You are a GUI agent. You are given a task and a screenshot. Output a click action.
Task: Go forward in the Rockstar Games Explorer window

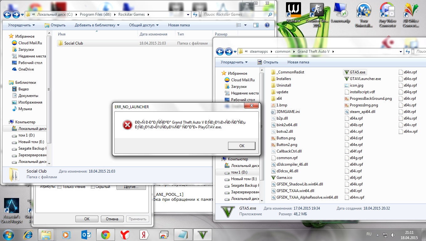(x=16, y=14)
